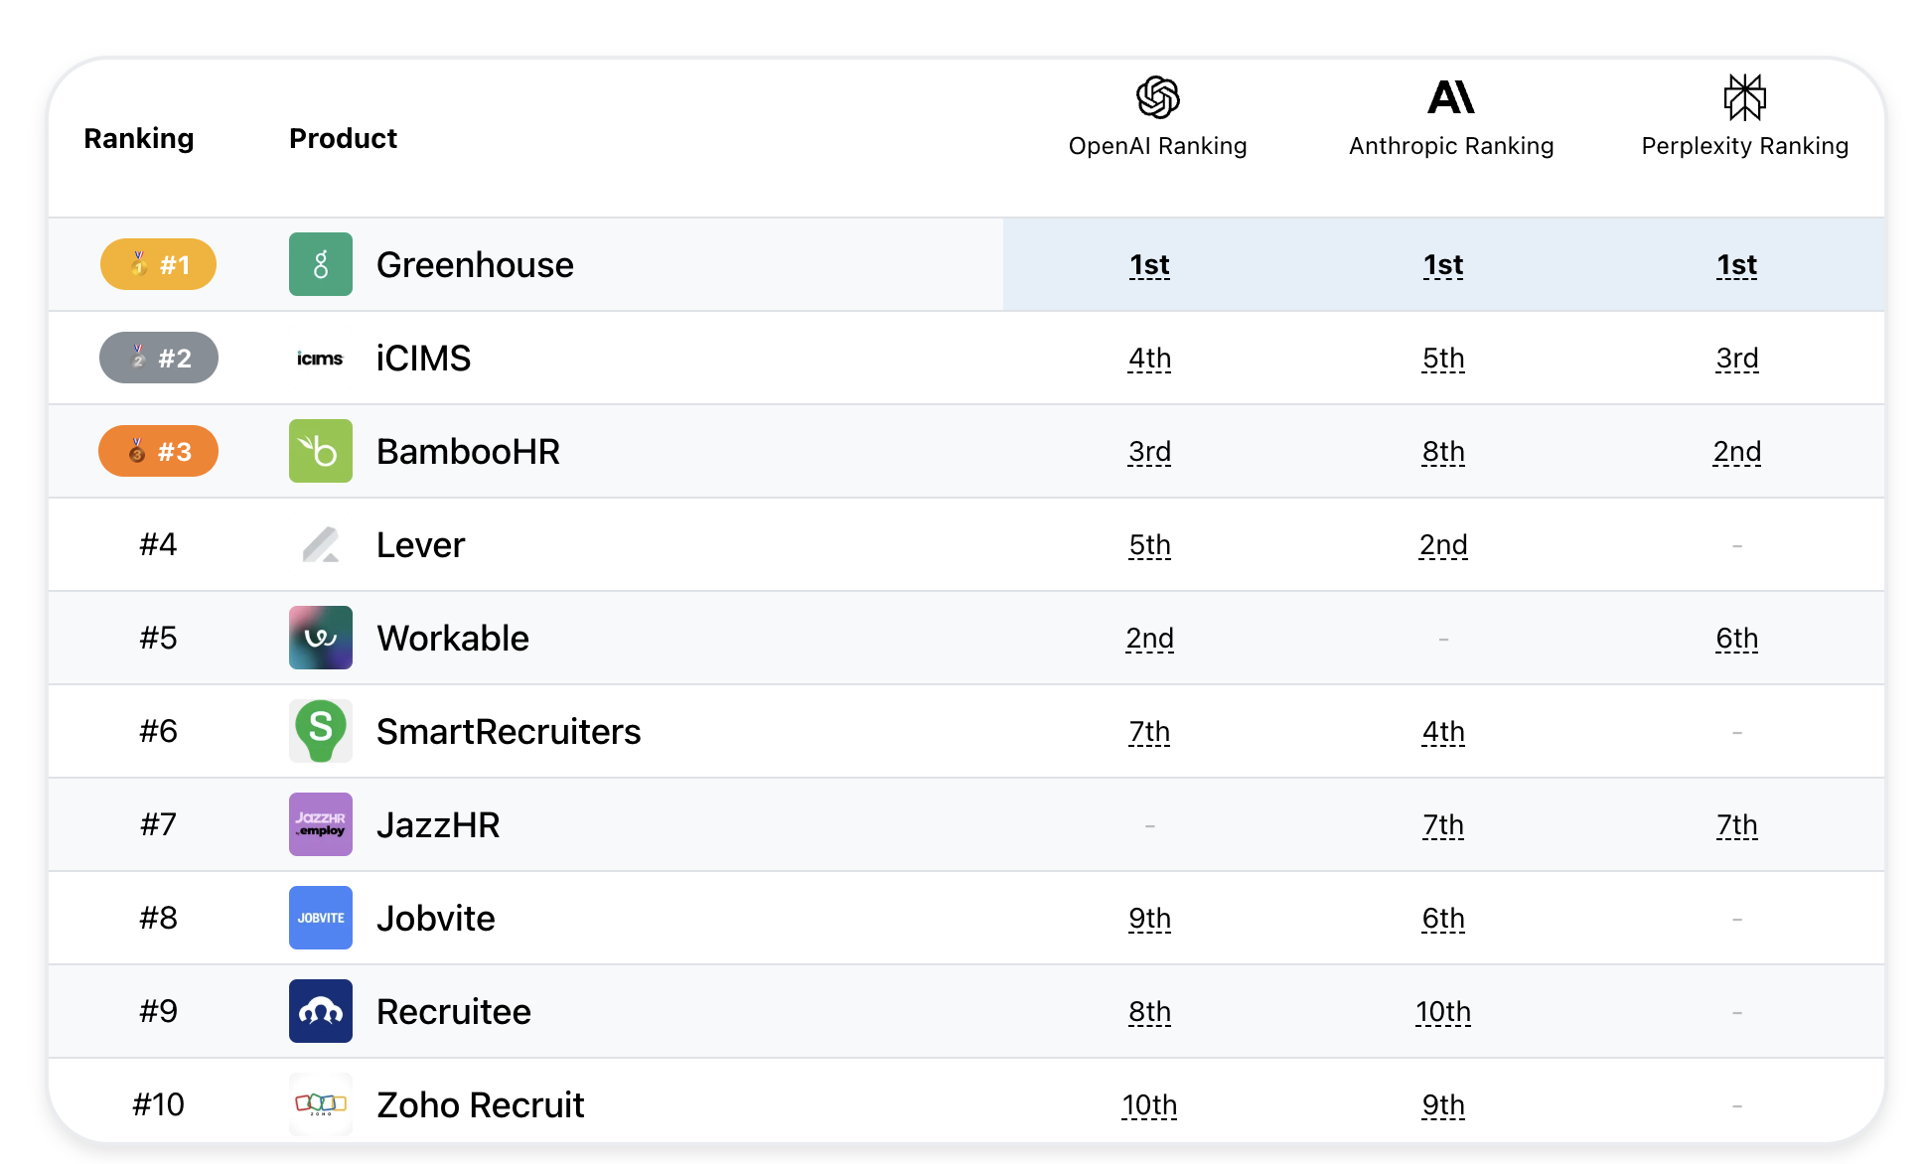
Task: Click the #6 rank number
Action: (158, 731)
